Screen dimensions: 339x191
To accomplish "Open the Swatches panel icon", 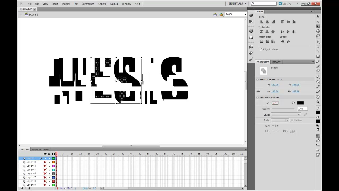I will (x=251, y=22).
